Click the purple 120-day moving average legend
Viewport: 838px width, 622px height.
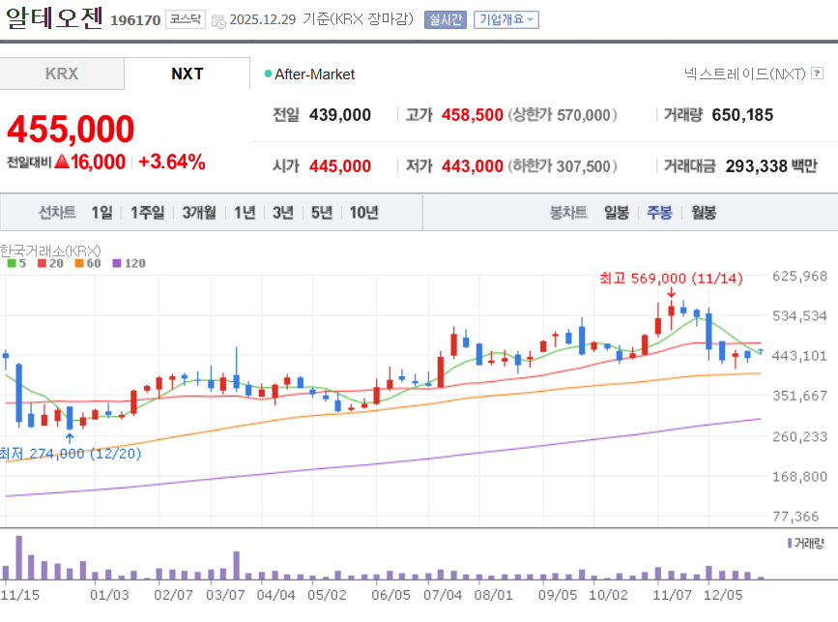pos(129,263)
